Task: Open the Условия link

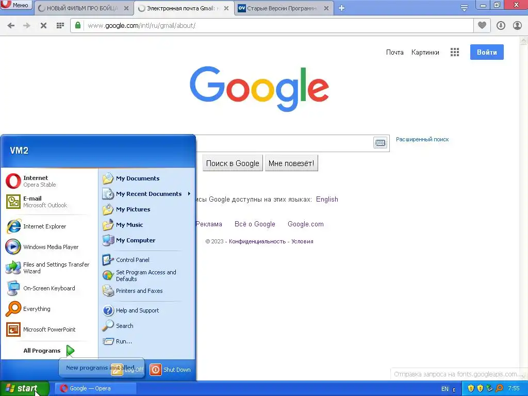Action: tap(302, 241)
